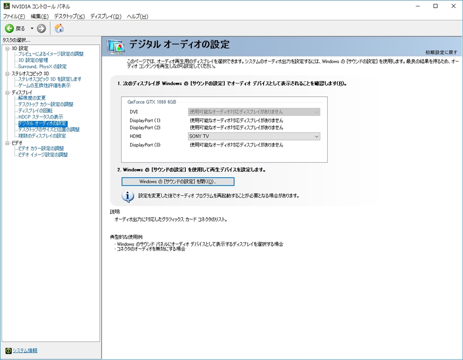Collapse the ディスプレイ tree node
This screenshot has width=463, height=360.
point(7,92)
